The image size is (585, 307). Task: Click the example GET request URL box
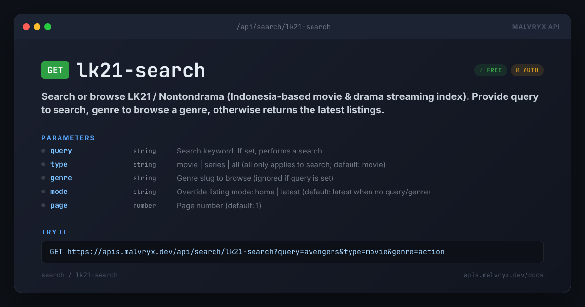click(292, 252)
